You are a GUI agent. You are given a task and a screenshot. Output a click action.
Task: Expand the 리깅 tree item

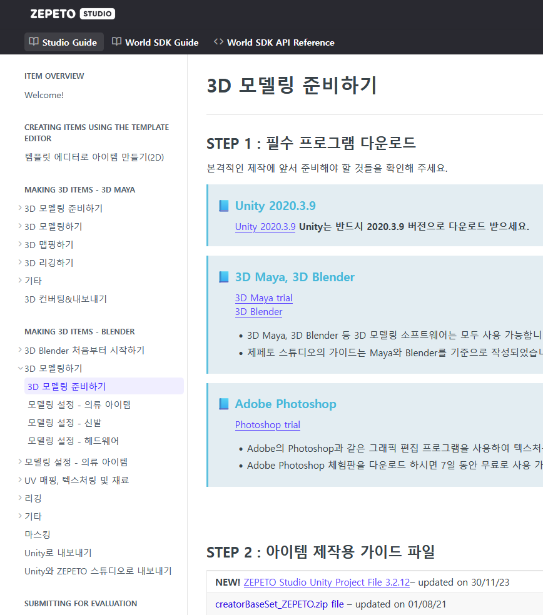point(20,497)
